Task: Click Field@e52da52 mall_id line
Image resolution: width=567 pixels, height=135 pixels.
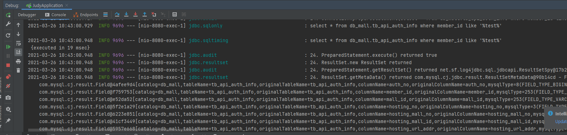Action: coord(303,99)
